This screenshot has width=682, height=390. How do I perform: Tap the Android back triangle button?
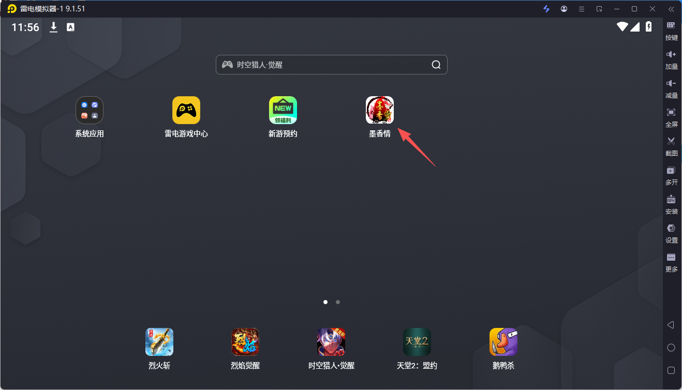point(671,325)
